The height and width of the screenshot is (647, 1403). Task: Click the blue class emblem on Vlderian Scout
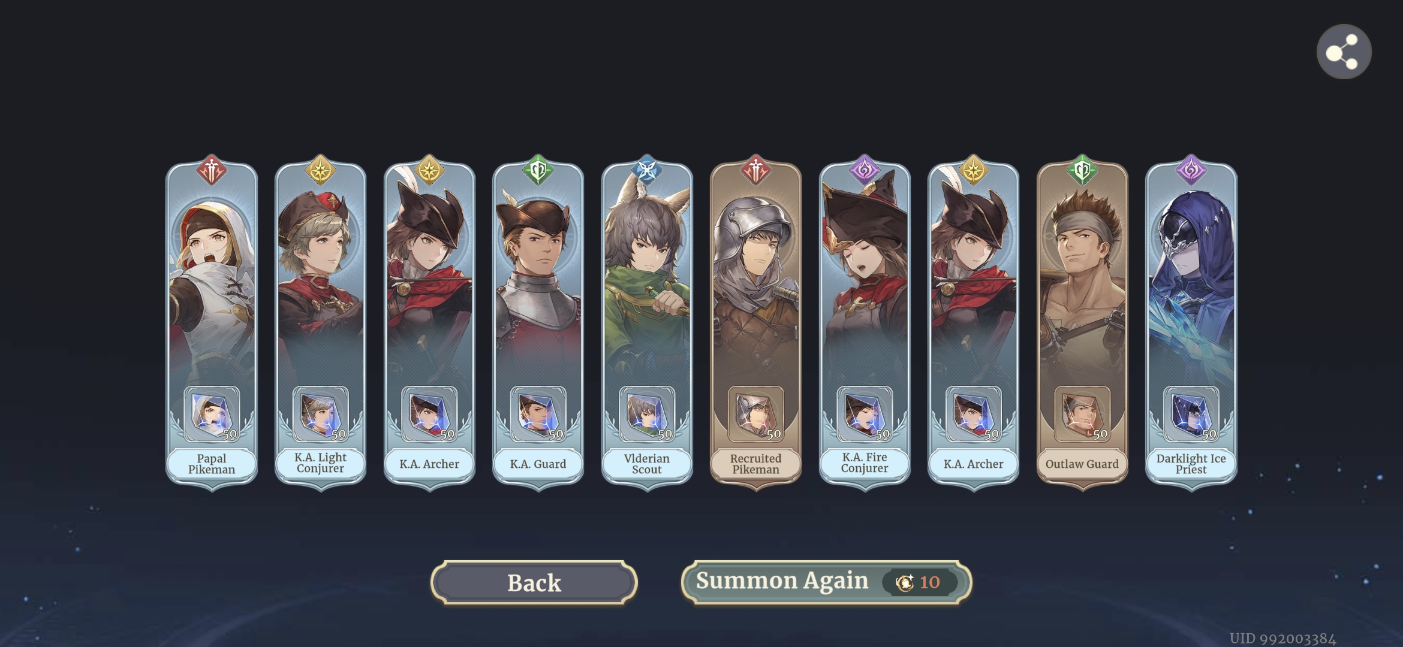point(647,171)
